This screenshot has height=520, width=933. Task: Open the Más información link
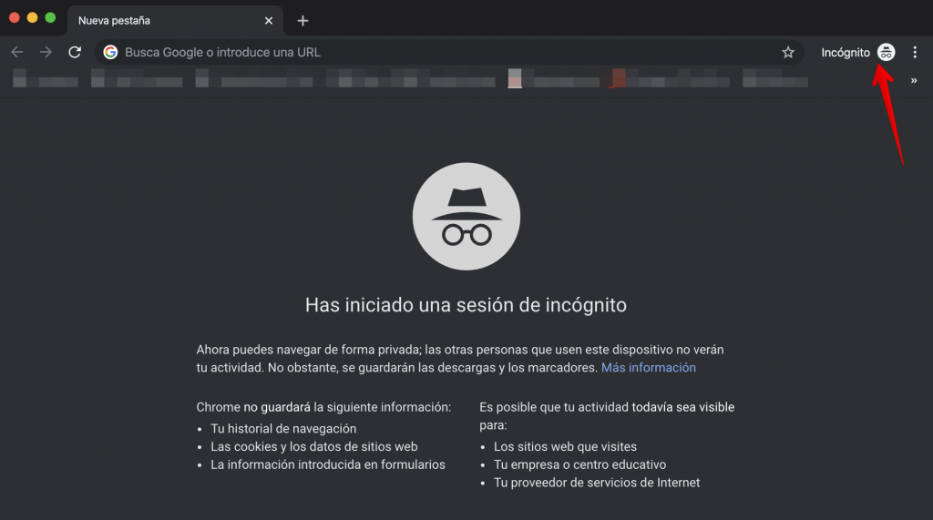(x=649, y=368)
